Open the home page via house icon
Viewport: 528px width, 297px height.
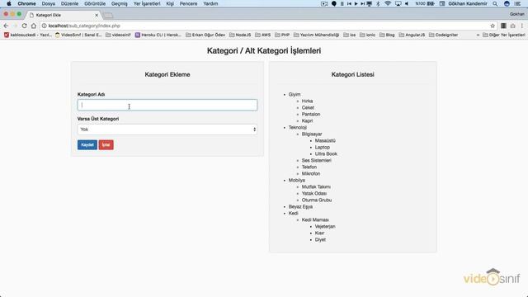[x=34, y=26]
